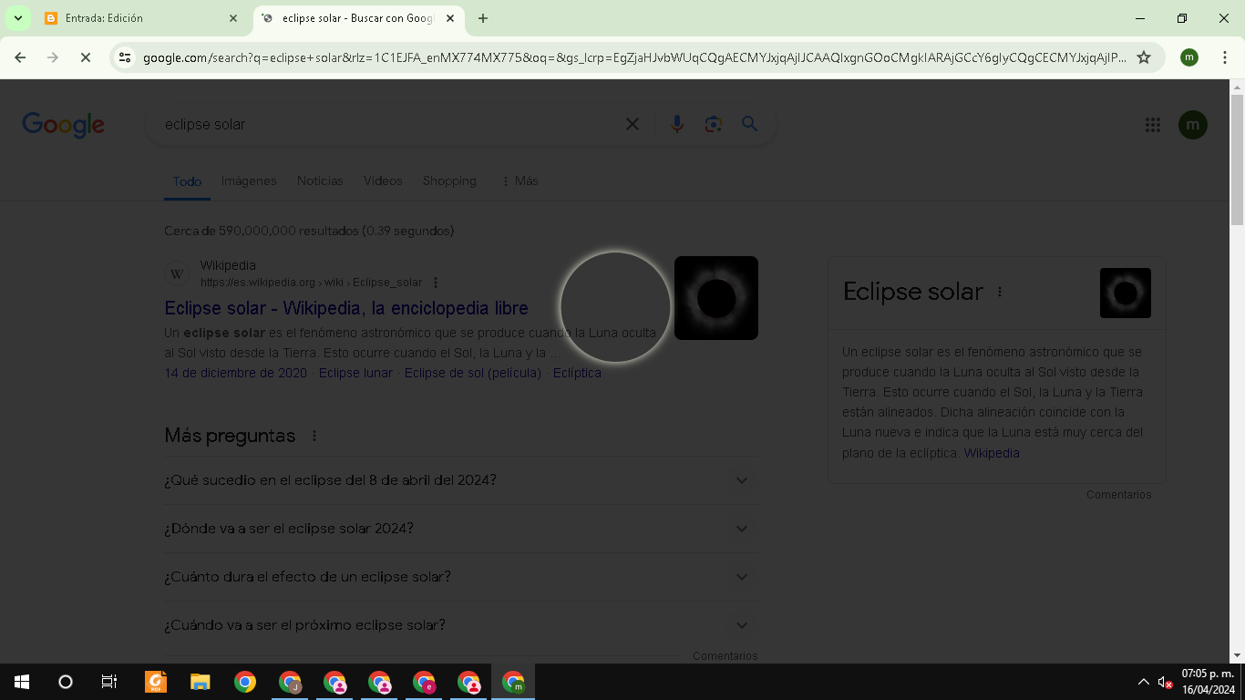This screenshot has height=700, width=1245.
Task: Open Google Lens image search
Action: (x=713, y=124)
